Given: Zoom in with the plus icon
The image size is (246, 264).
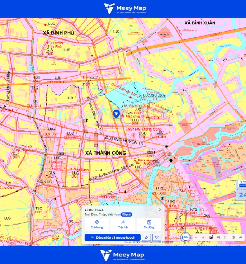Looking at the screenshot, I should 203,237.
